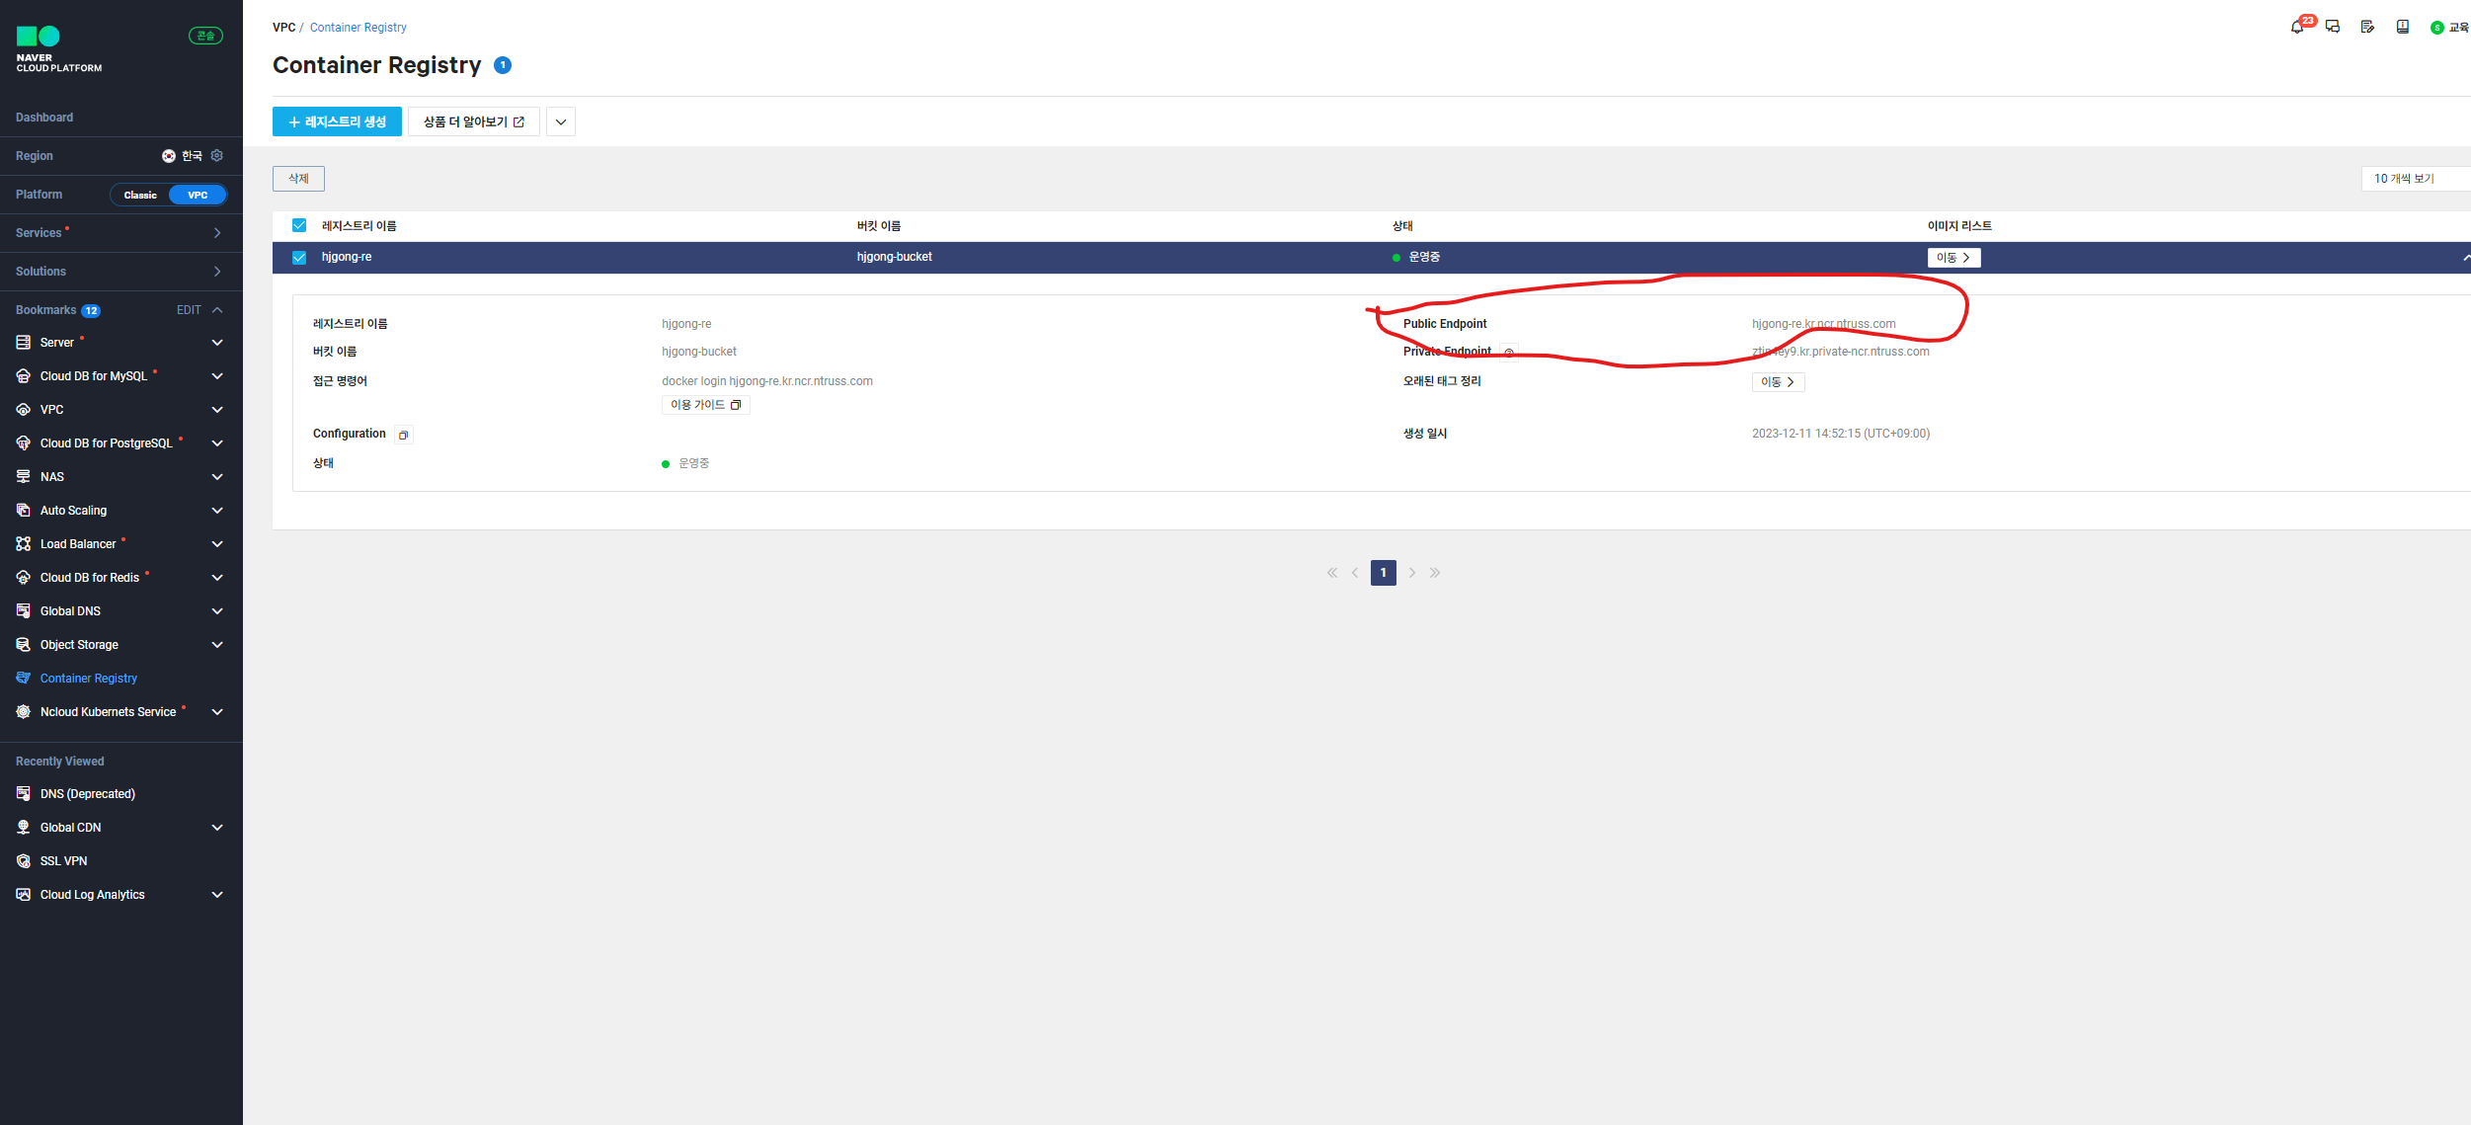Expand the dropdown next to 상품 더 알아보기
The width and height of the screenshot is (2471, 1125).
(560, 121)
